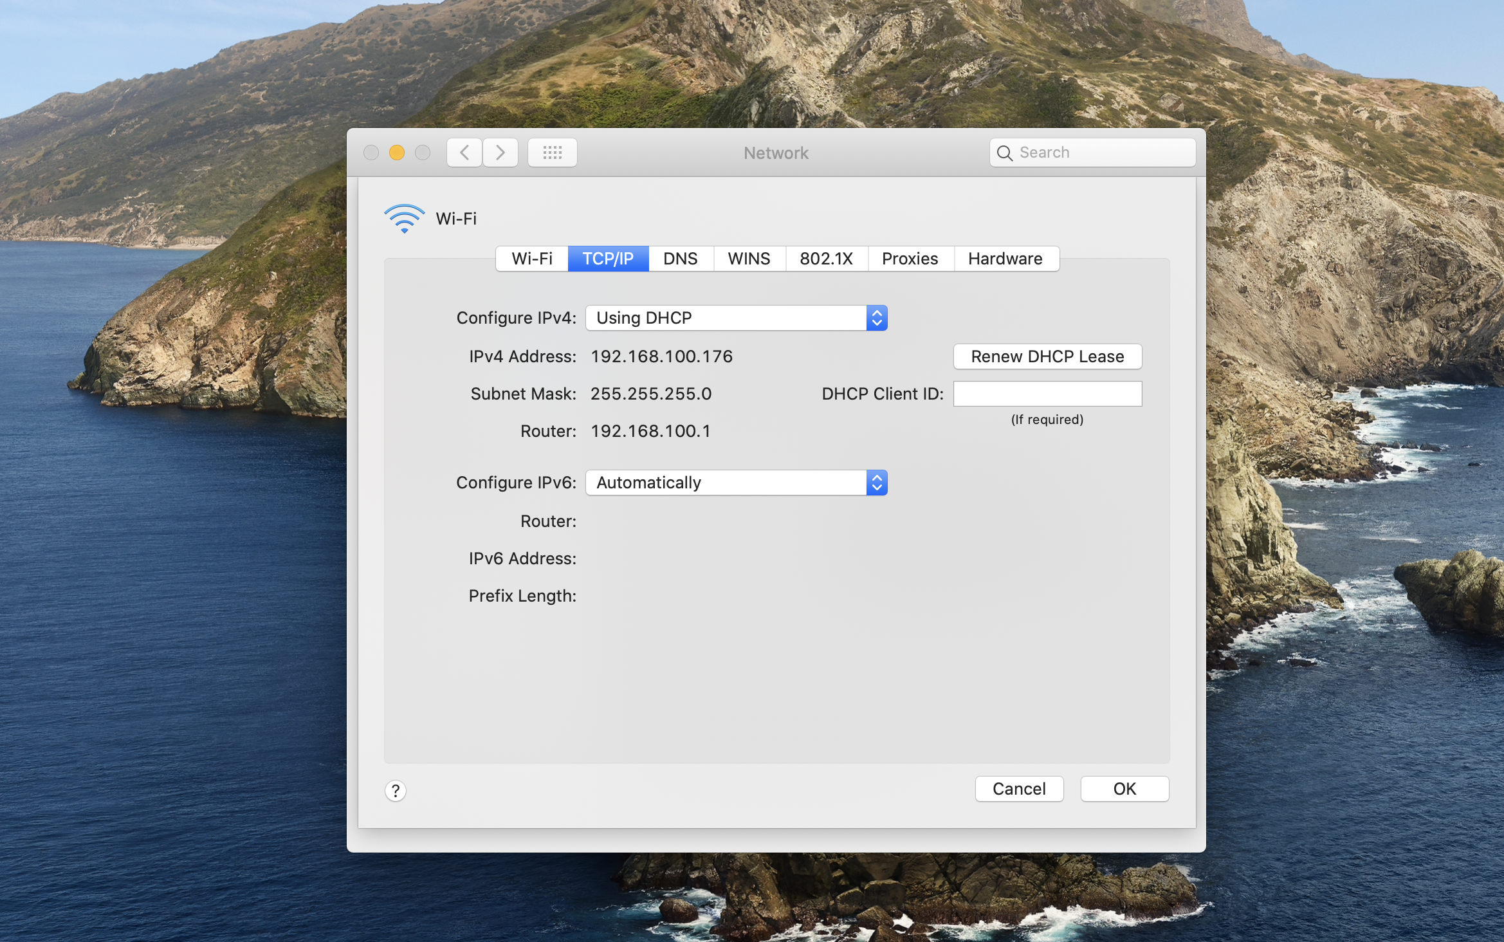Confirm settings with OK button

1124,789
